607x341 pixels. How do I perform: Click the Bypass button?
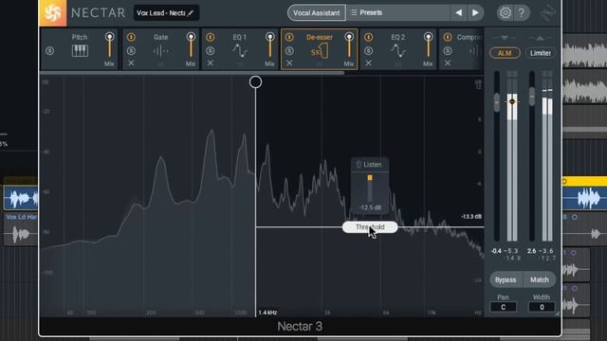[x=506, y=279]
